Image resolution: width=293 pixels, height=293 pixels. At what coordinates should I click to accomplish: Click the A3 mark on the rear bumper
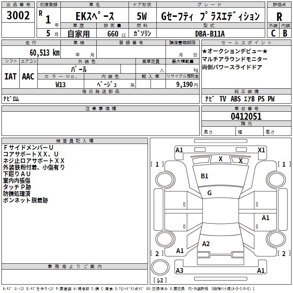(x=179, y=271)
